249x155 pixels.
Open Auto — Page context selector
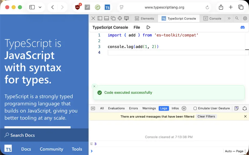click(235, 151)
